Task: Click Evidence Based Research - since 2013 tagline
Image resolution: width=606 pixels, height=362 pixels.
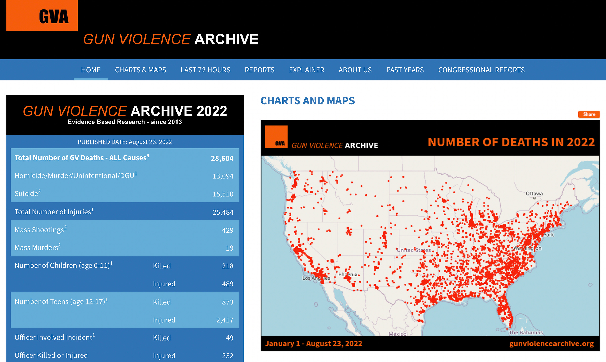Action: [x=125, y=122]
